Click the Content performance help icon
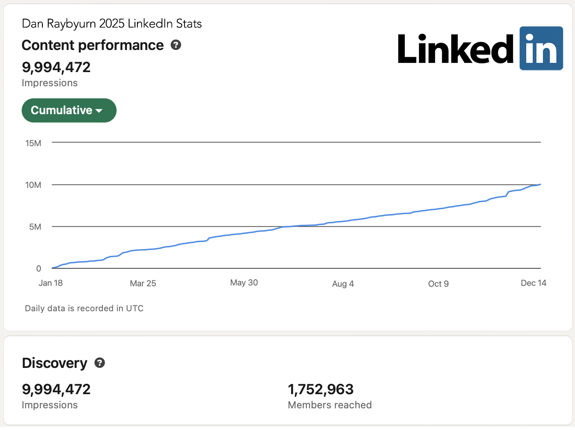The width and height of the screenshot is (575, 430). 176,45
